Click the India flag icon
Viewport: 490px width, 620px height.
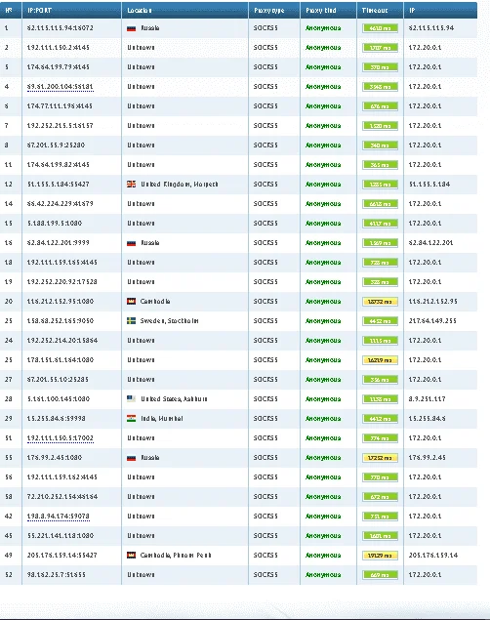[131, 418]
